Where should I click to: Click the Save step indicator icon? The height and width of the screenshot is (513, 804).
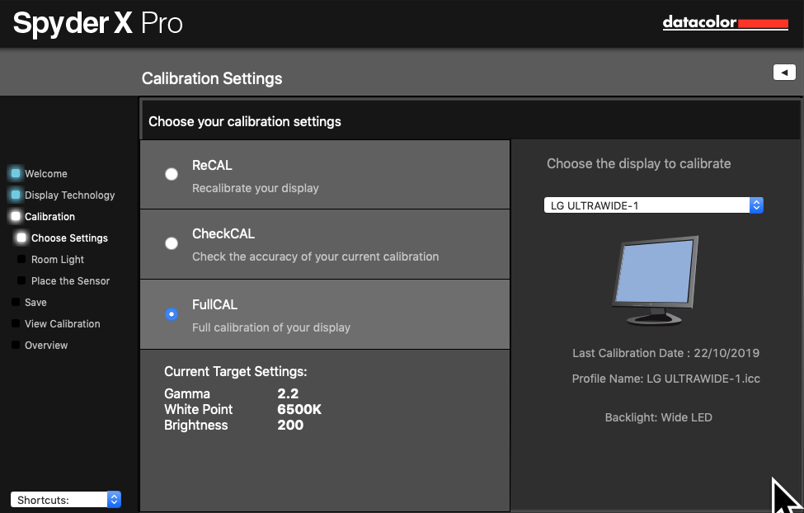point(16,302)
